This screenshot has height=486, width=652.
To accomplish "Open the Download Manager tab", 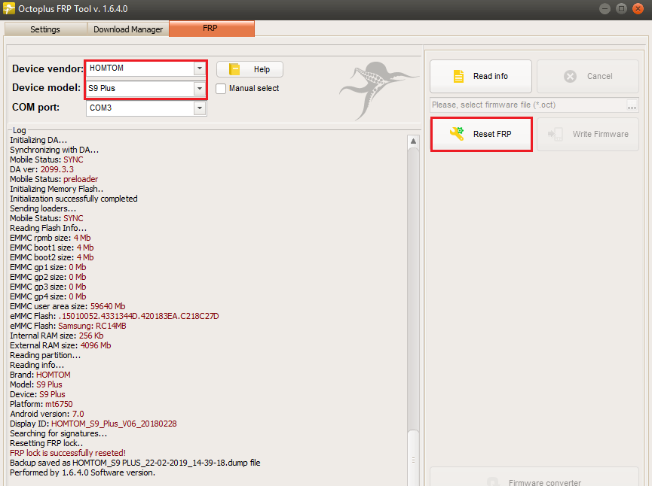I will (x=128, y=29).
